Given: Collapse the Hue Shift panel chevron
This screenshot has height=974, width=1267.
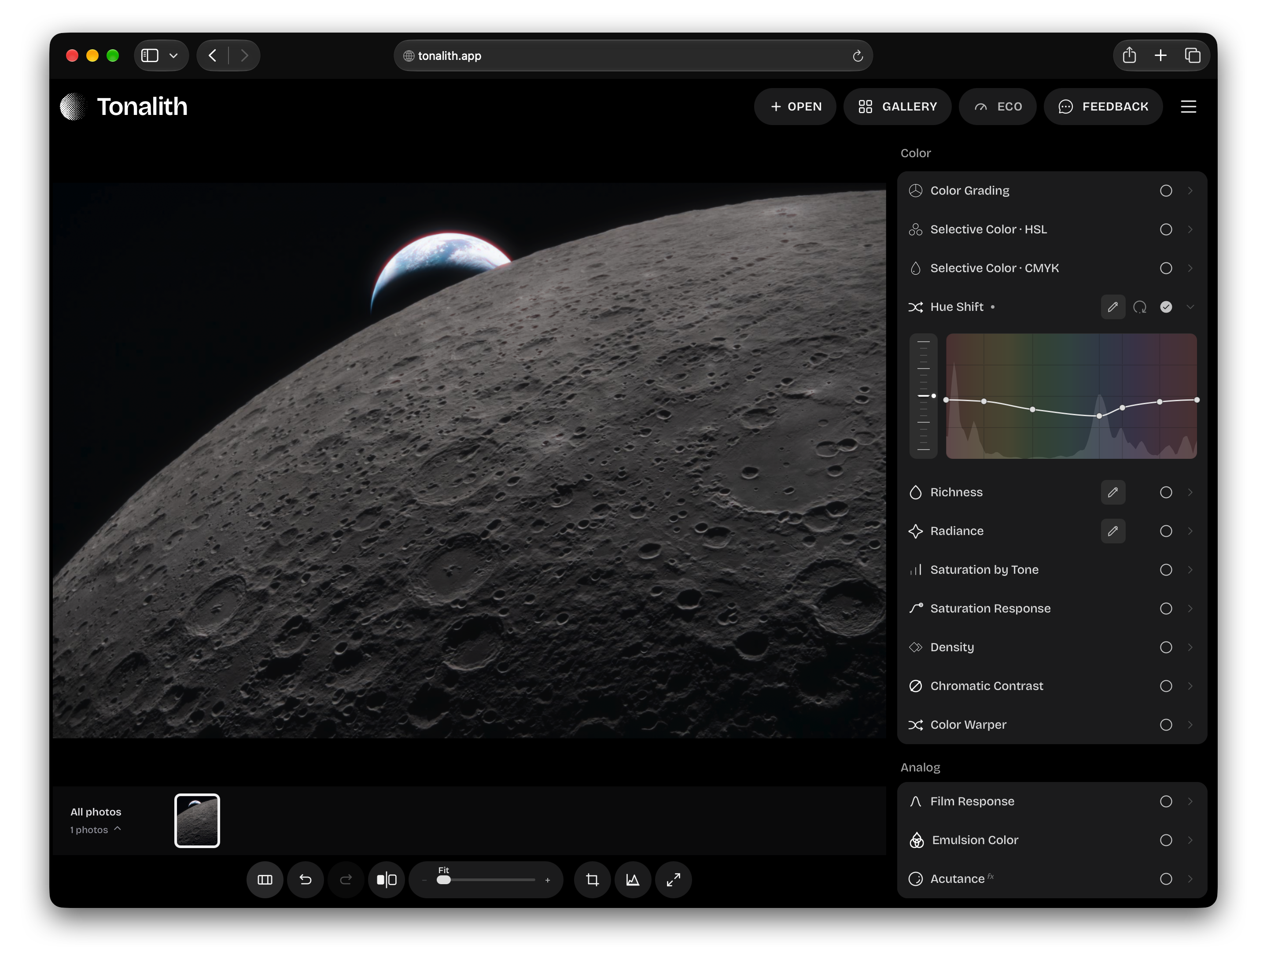Looking at the screenshot, I should pos(1190,307).
